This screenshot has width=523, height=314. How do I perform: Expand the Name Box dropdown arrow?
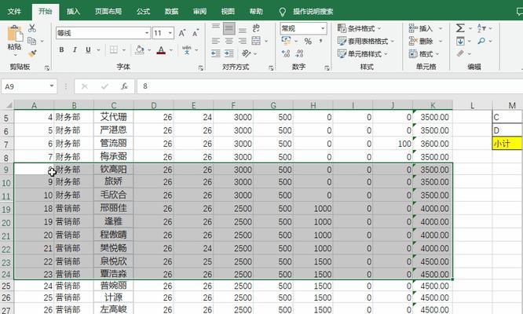[x=52, y=86]
